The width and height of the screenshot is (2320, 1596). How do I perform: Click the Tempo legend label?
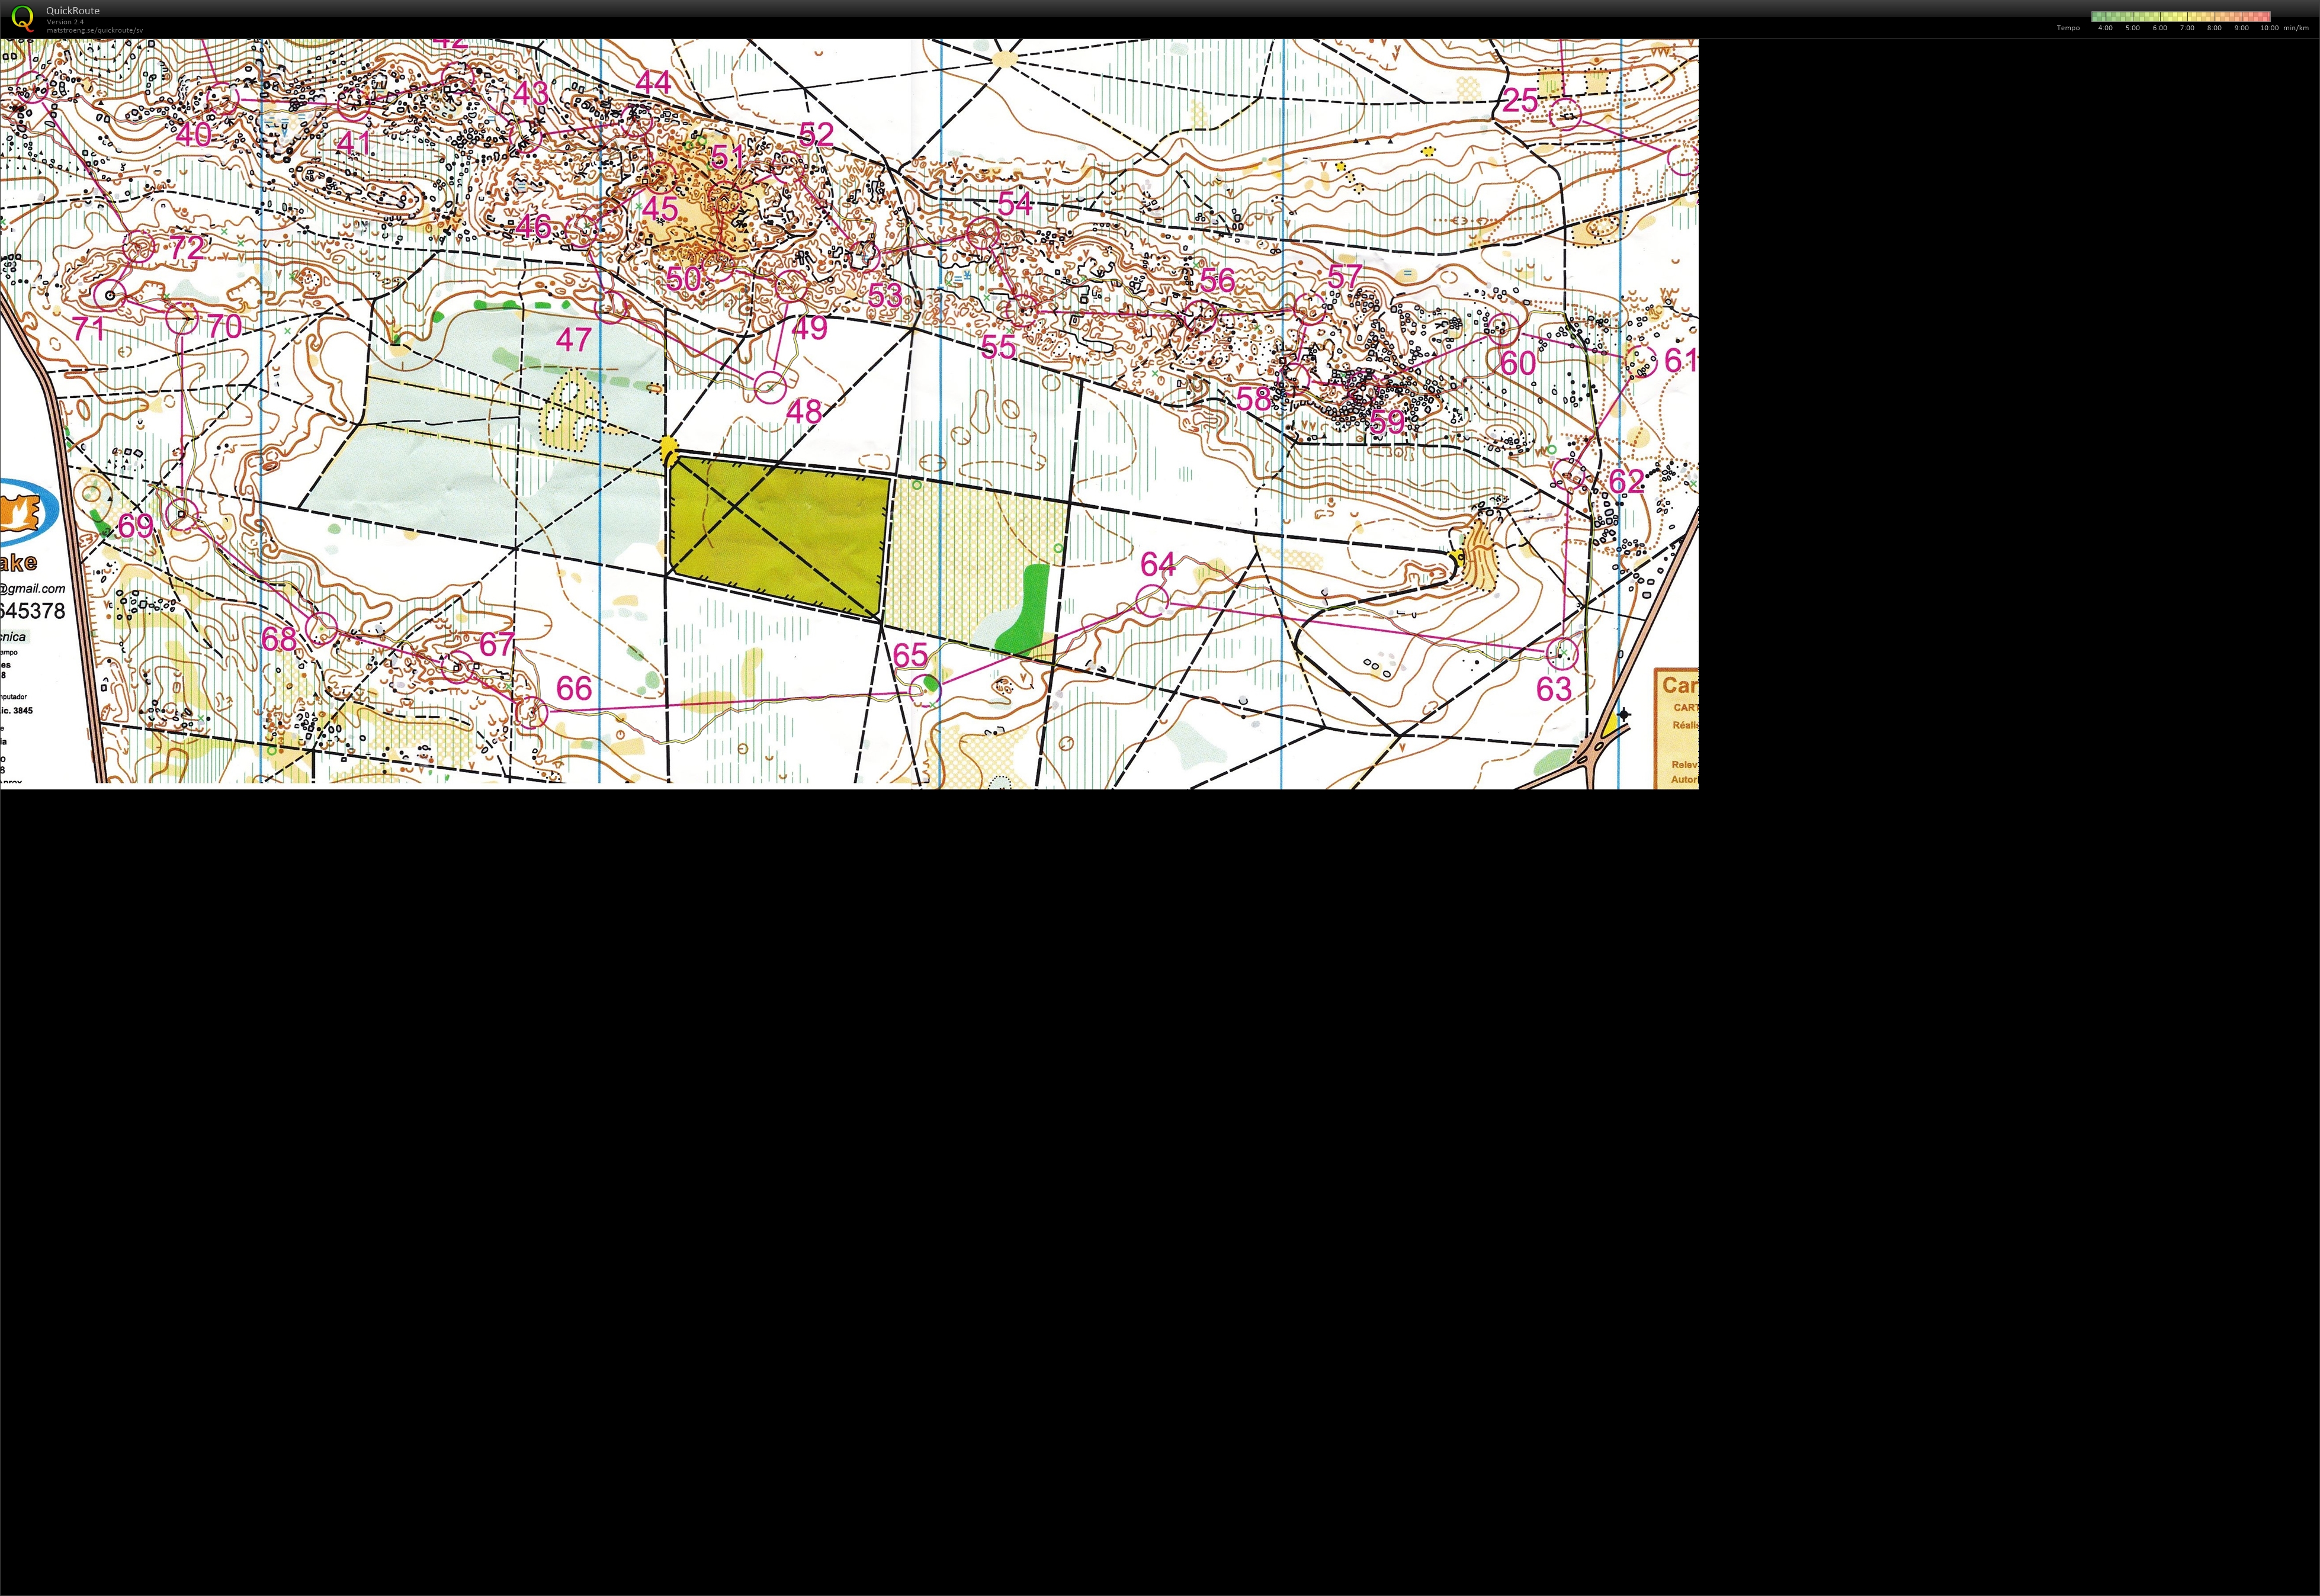pyautogui.click(x=2068, y=28)
